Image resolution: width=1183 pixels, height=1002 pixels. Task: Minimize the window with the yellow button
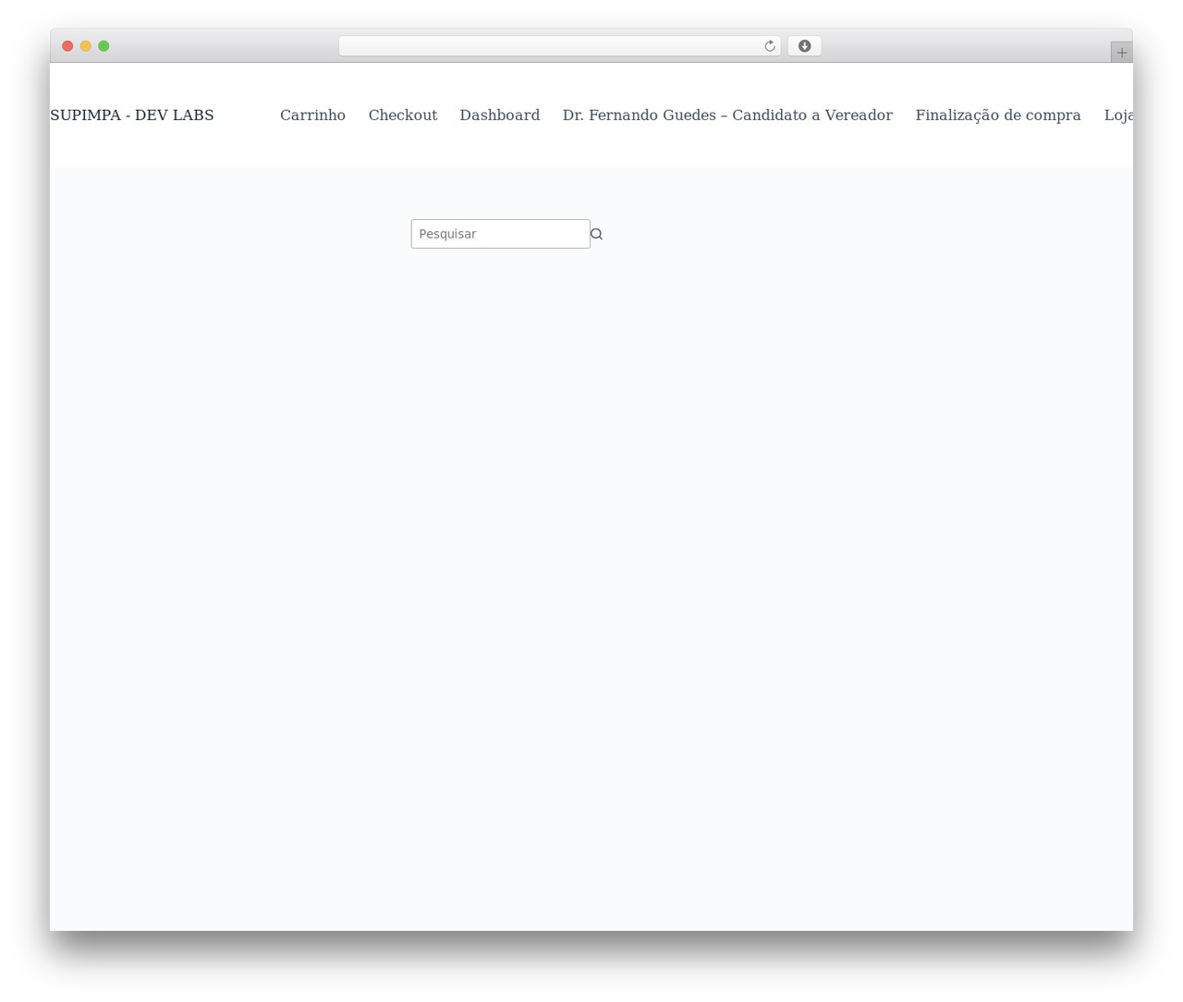(86, 46)
